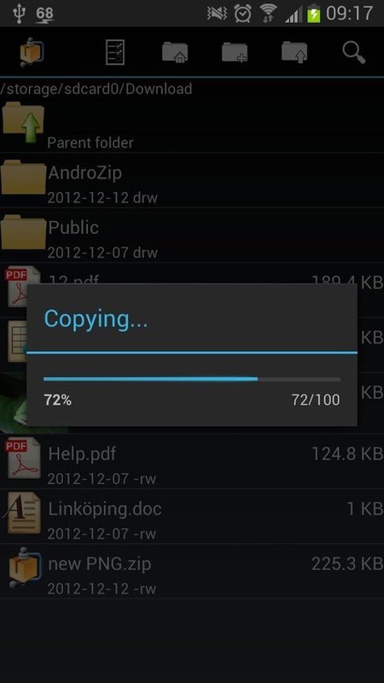
Task: Tap the Help.pdf PDF icon
Action: pyautogui.click(x=23, y=458)
